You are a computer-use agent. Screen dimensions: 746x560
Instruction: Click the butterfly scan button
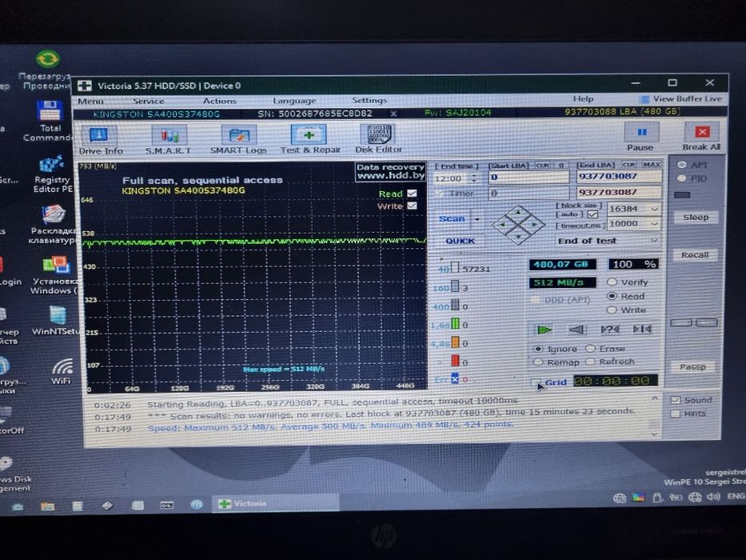coord(642,329)
